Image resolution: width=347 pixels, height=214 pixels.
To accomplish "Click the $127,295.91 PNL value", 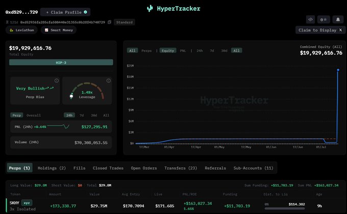I will click(x=94, y=127).
